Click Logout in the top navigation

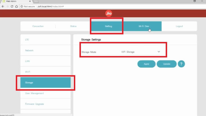[179, 26]
